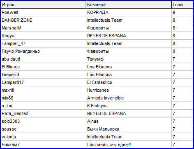This screenshot has width=194, height=149.
Task: Sort by the Команда column header
Action: pyautogui.click(x=129, y=5)
